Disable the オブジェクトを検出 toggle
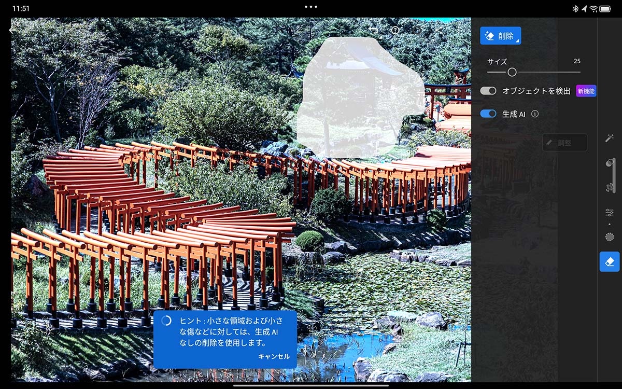 pos(488,90)
